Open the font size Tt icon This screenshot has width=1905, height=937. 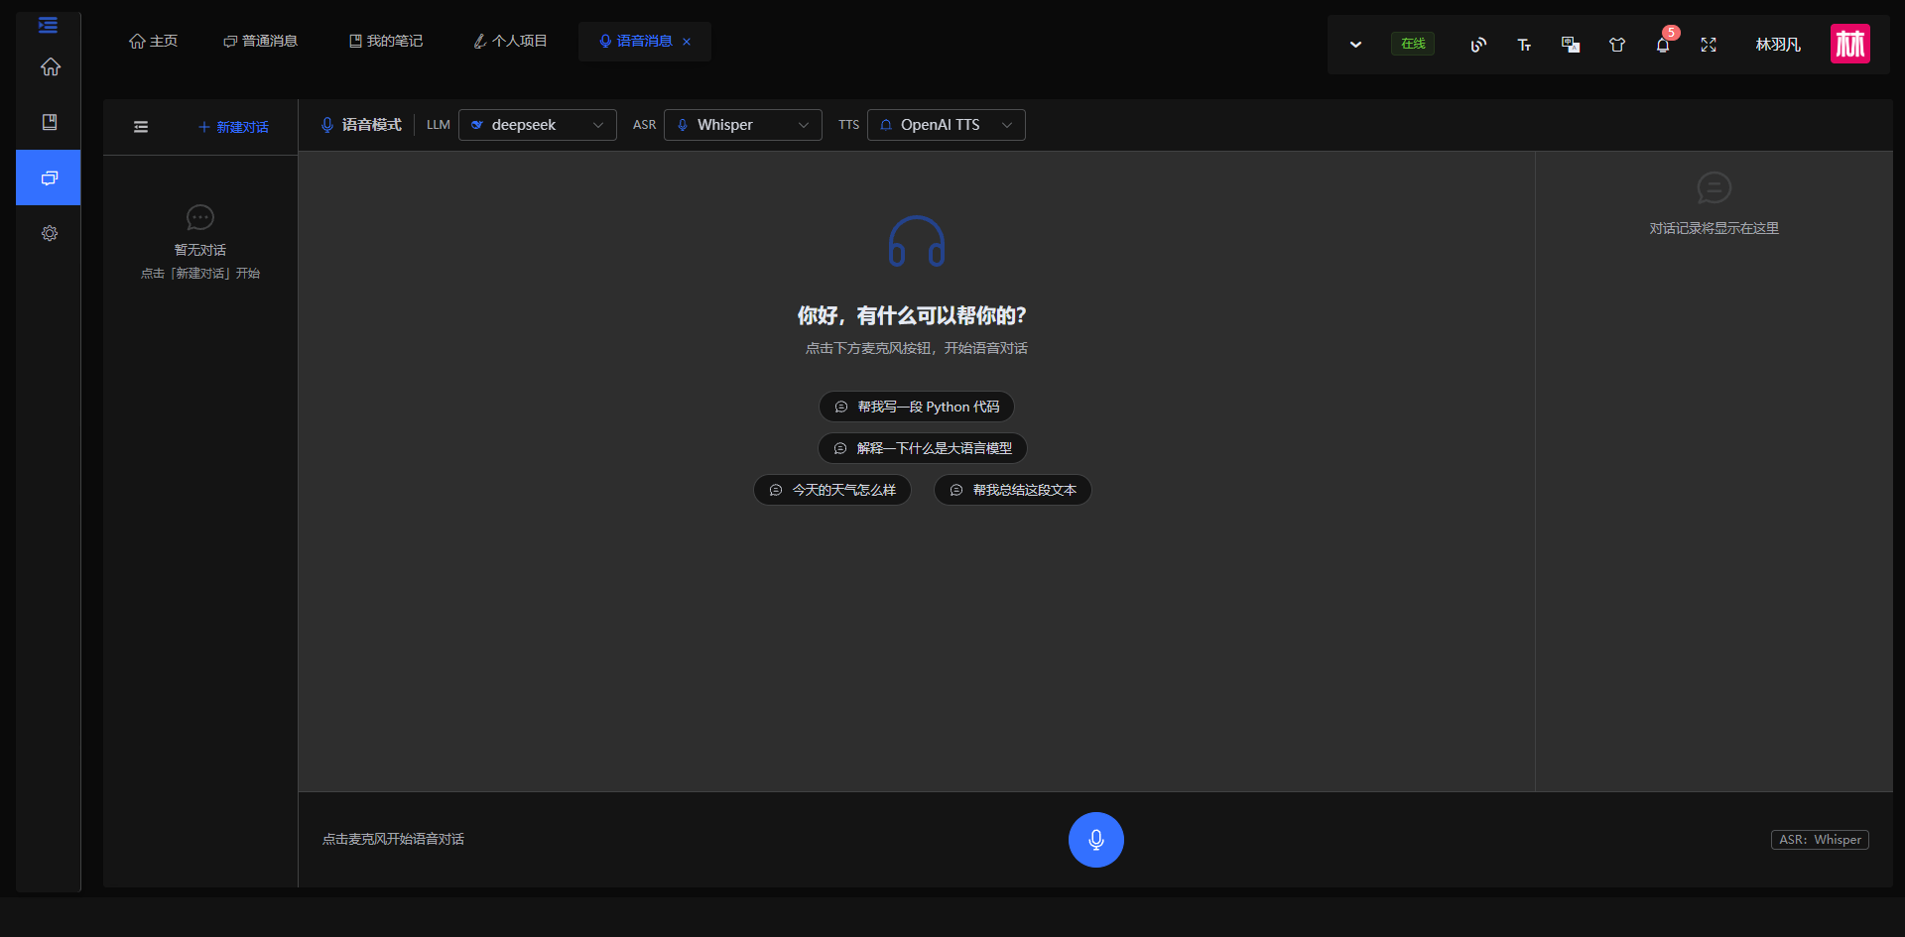pyautogui.click(x=1524, y=45)
